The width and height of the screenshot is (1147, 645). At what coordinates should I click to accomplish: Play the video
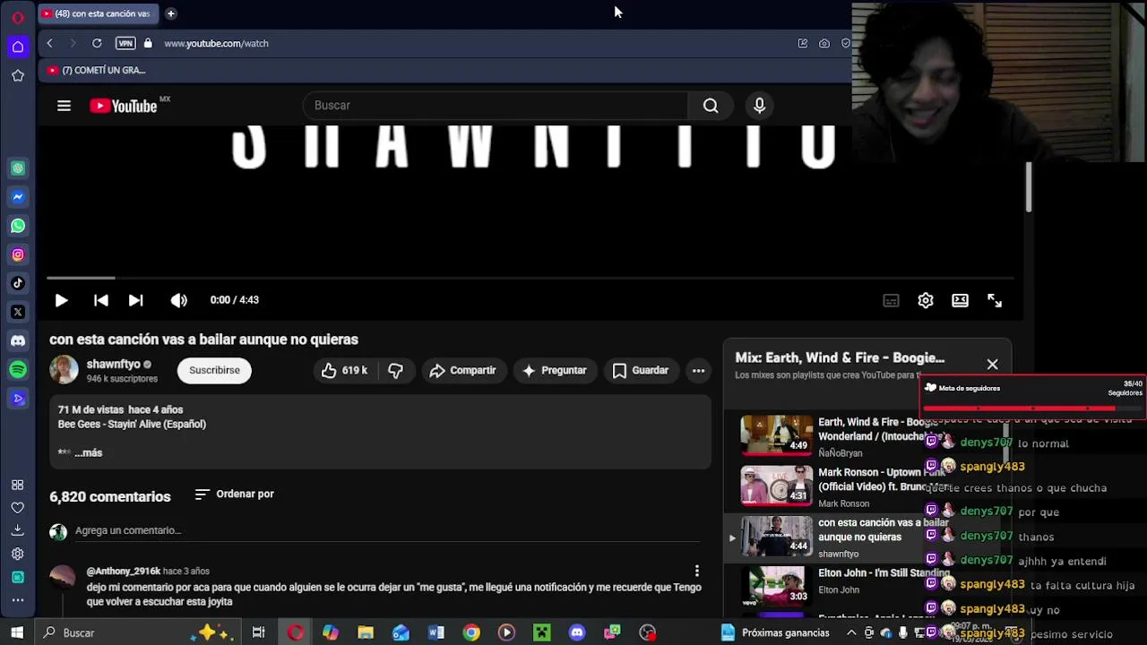pos(61,300)
